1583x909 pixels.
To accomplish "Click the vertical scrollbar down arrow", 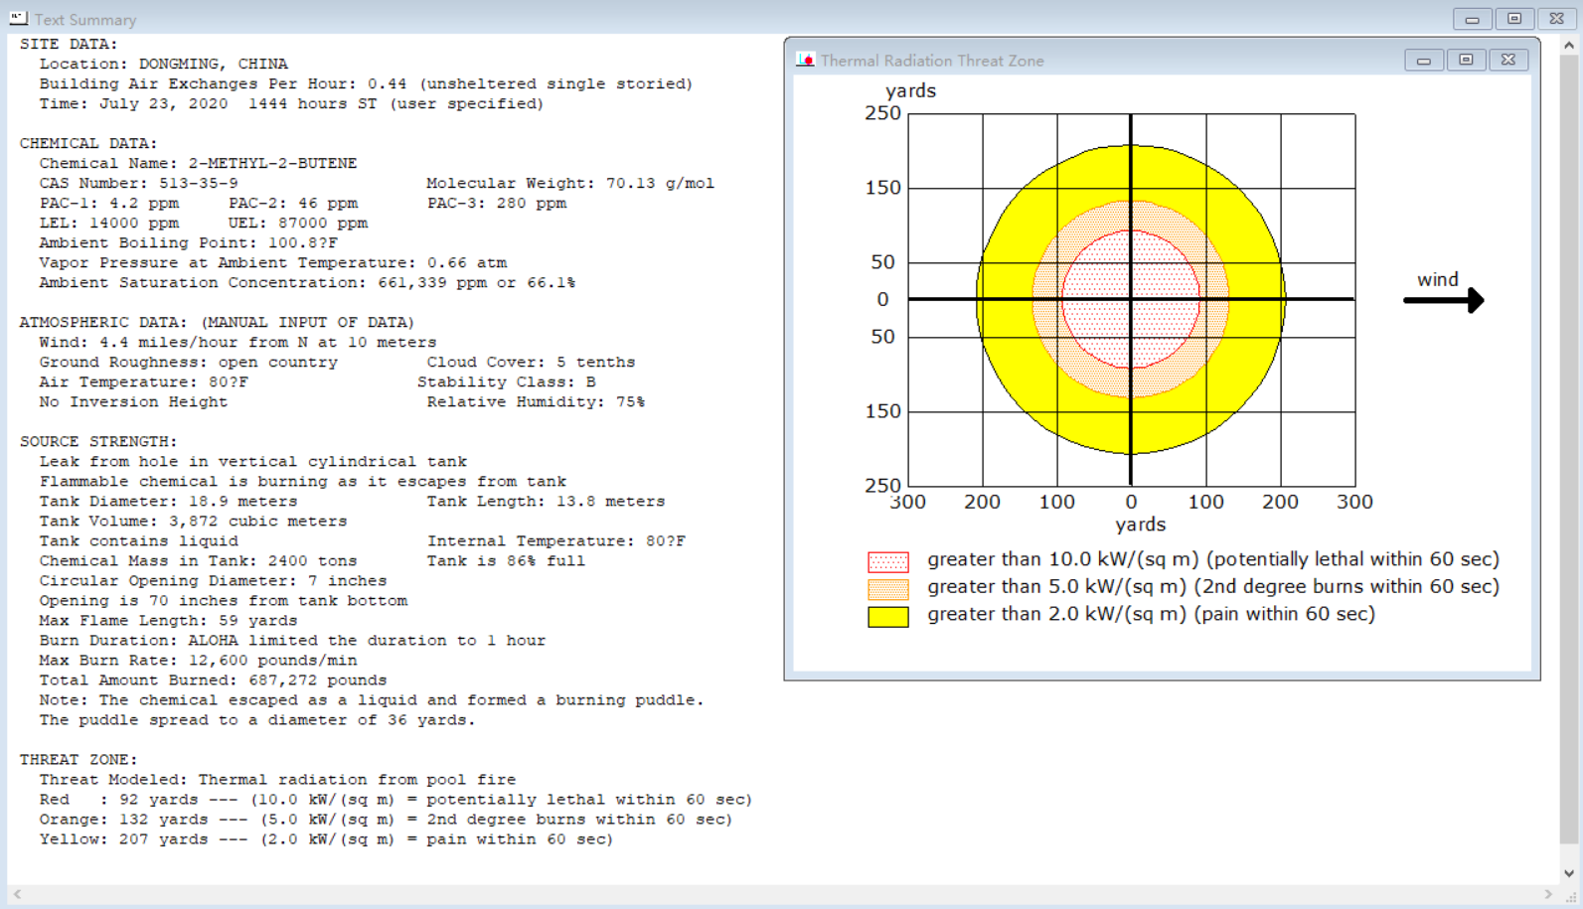I will click(1569, 873).
